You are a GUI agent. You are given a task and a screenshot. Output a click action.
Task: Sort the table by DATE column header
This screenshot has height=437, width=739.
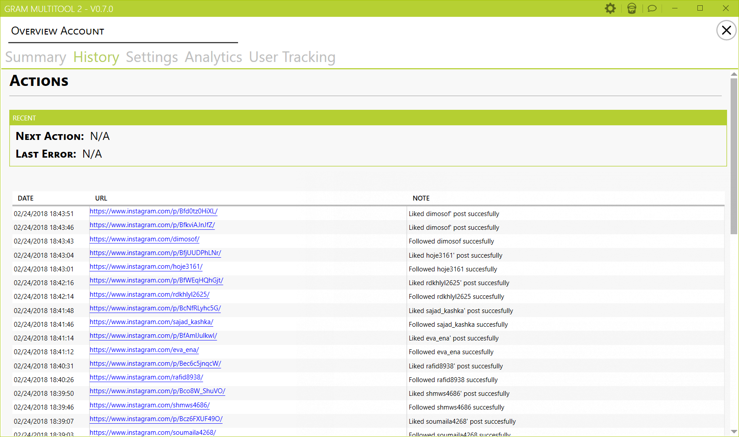(26, 198)
